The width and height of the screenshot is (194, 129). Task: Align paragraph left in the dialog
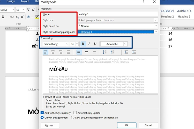click(46, 52)
